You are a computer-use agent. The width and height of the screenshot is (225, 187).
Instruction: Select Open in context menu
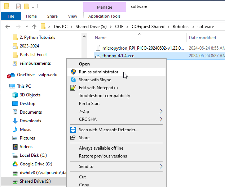coord(116,64)
